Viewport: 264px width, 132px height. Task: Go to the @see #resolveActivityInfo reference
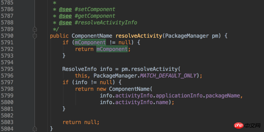(x=103, y=22)
